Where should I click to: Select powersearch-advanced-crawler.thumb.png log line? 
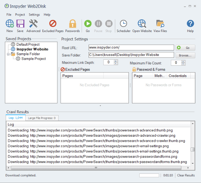[x=97, y=141]
